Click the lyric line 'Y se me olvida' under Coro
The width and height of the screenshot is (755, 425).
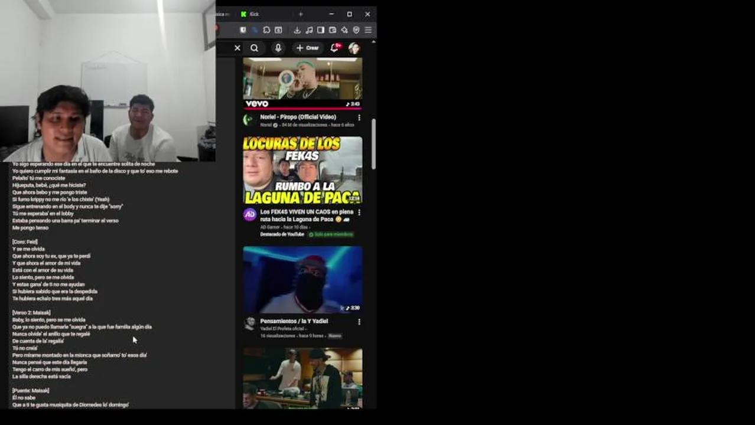(28, 249)
